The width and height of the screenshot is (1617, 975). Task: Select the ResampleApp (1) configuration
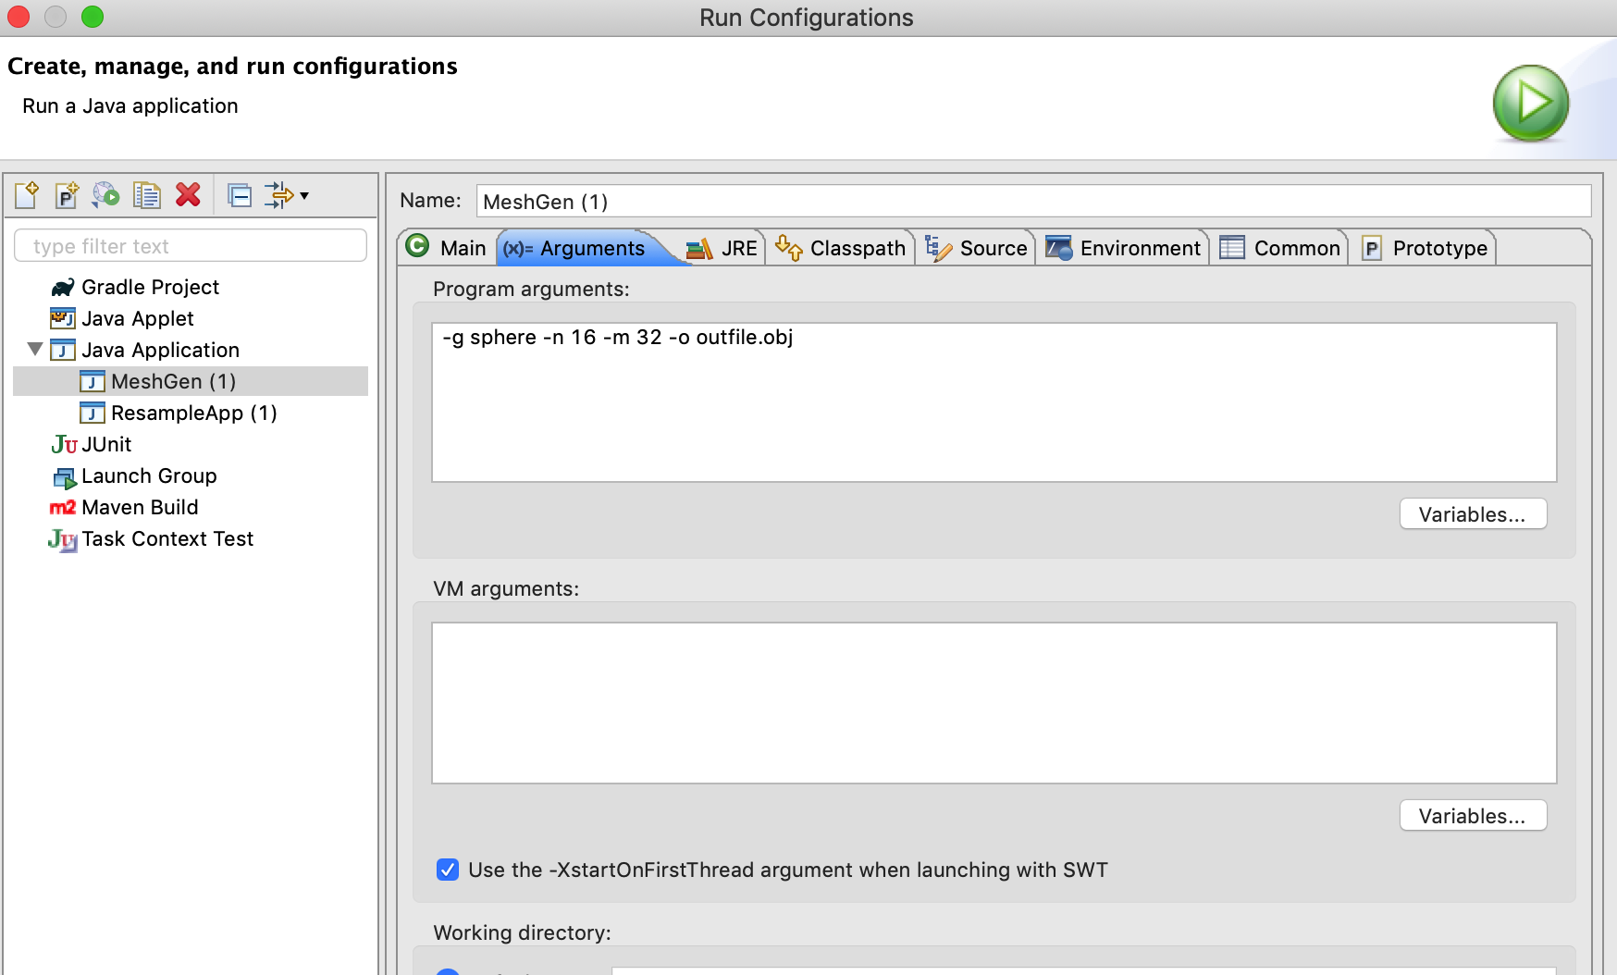(x=193, y=413)
